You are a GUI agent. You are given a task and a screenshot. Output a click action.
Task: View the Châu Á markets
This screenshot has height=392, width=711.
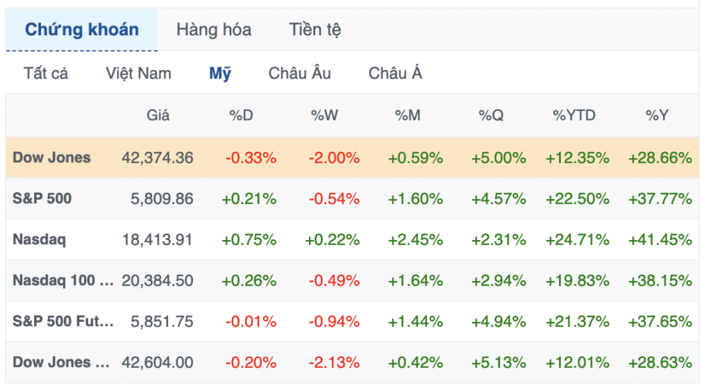click(395, 74)
